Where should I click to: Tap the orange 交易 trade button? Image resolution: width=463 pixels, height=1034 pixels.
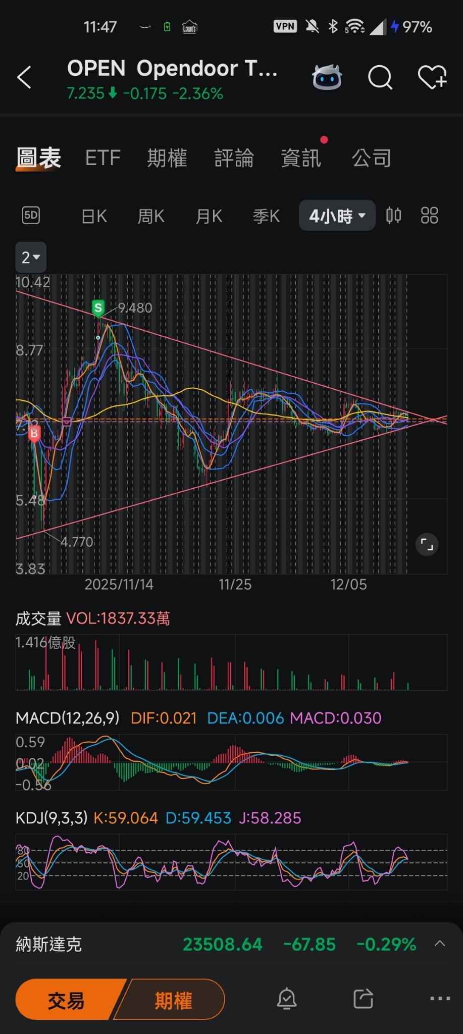pos(68,1000)
